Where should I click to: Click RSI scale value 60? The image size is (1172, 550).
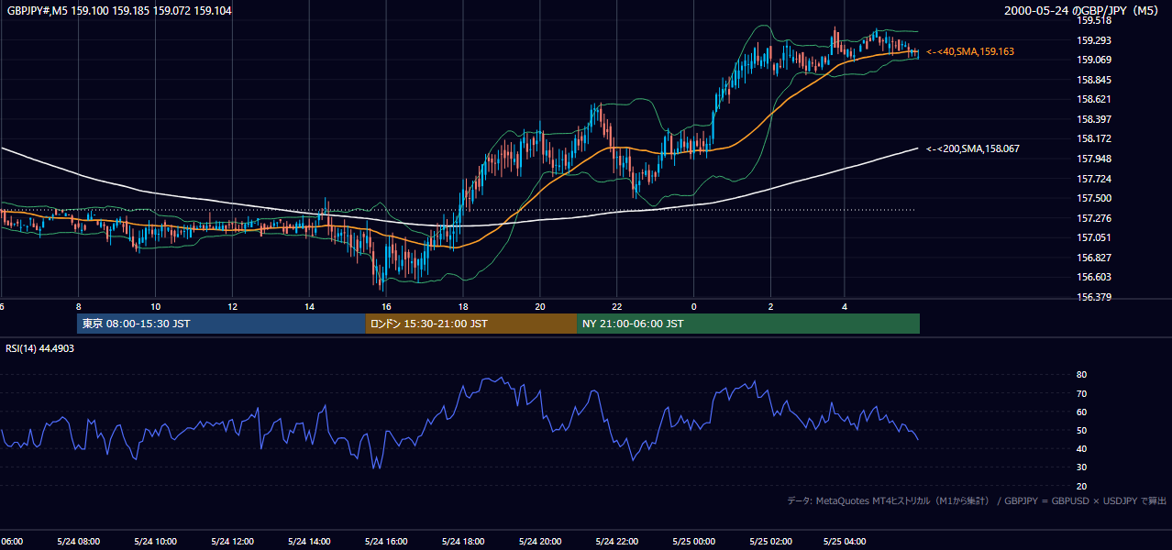tap(1081, 412)
